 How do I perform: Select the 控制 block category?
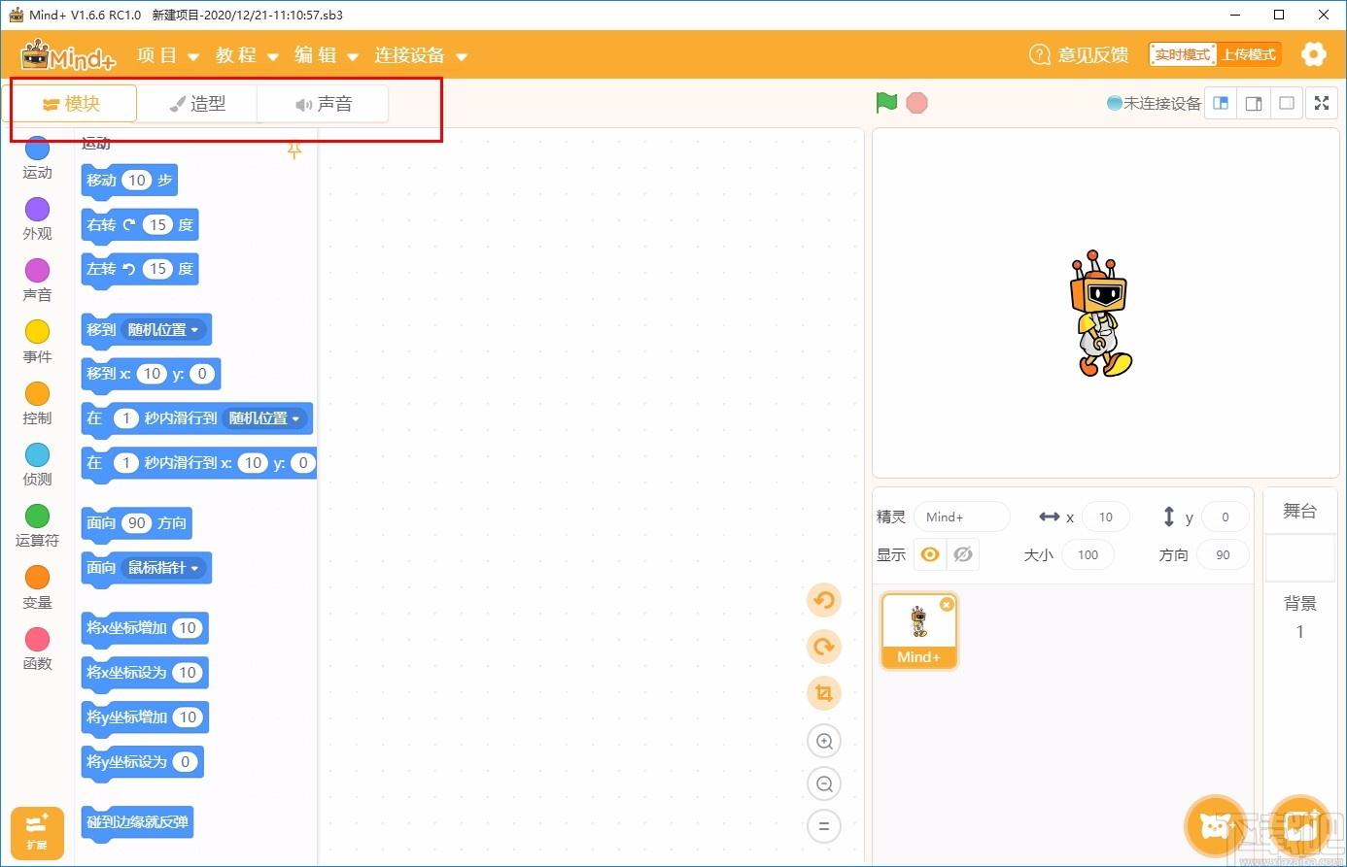point(37,403)
